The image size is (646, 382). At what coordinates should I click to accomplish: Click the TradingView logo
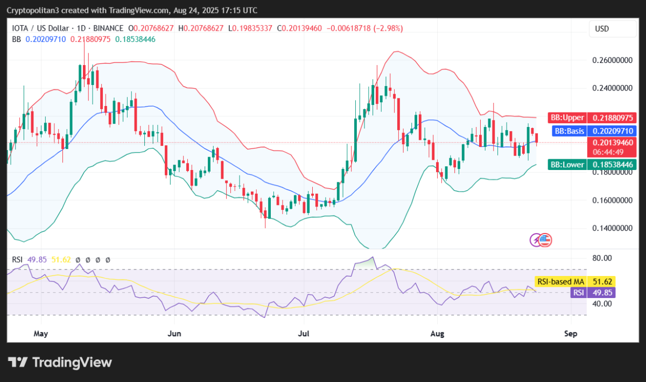(x=59, y=363)
